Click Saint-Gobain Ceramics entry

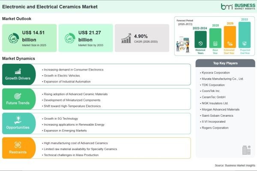click(x=216, y=115)
